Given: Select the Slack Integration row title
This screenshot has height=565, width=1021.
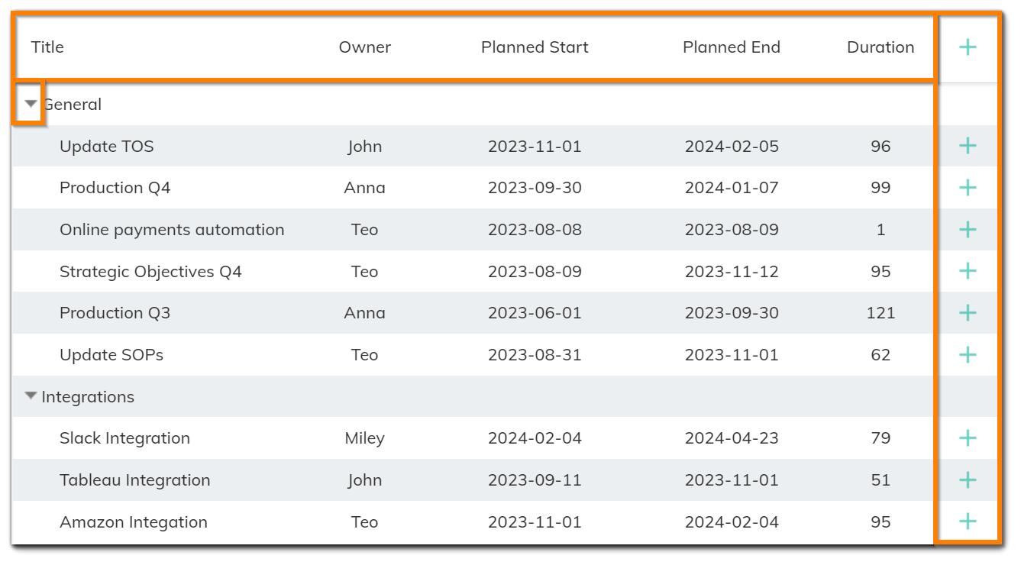Looking at the screenshot, I should [124, 438].
